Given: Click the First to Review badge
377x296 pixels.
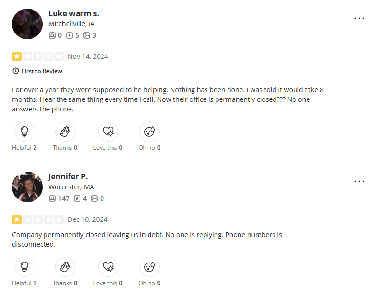Looking at the screenshot, I should pos(37,71).
